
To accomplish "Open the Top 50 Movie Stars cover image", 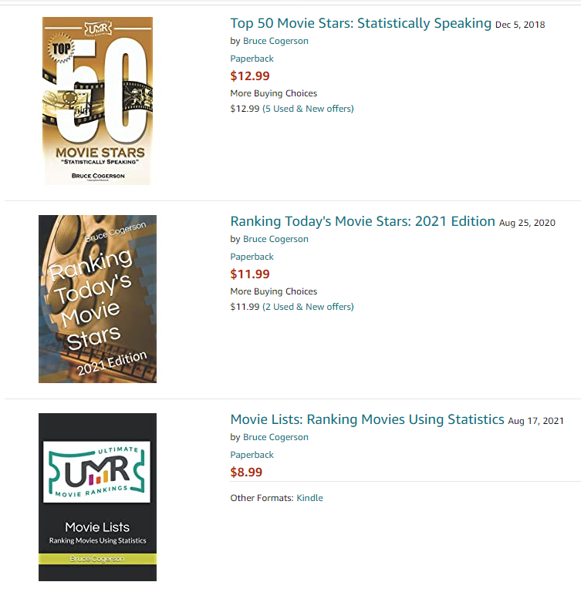I will tap(97, 101).
